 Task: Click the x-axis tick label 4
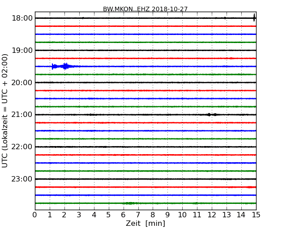click(94, 215)
